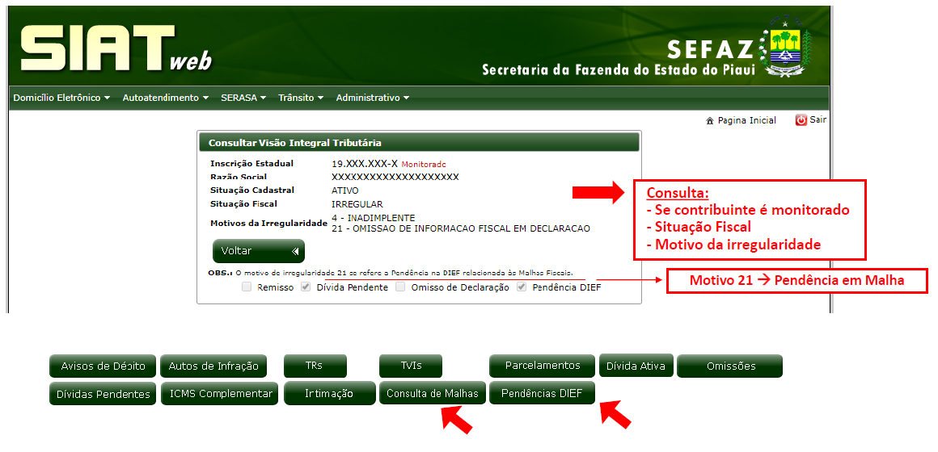Click the Voltar button

[x=259, y=251]
